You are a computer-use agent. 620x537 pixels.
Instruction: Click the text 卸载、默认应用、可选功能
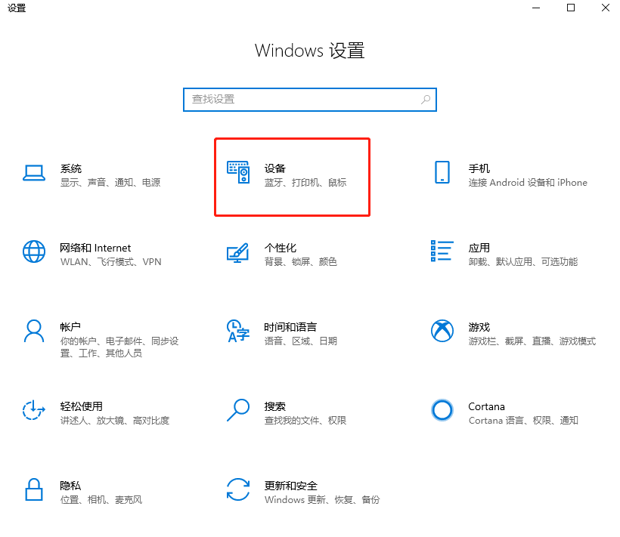(523, 262)
